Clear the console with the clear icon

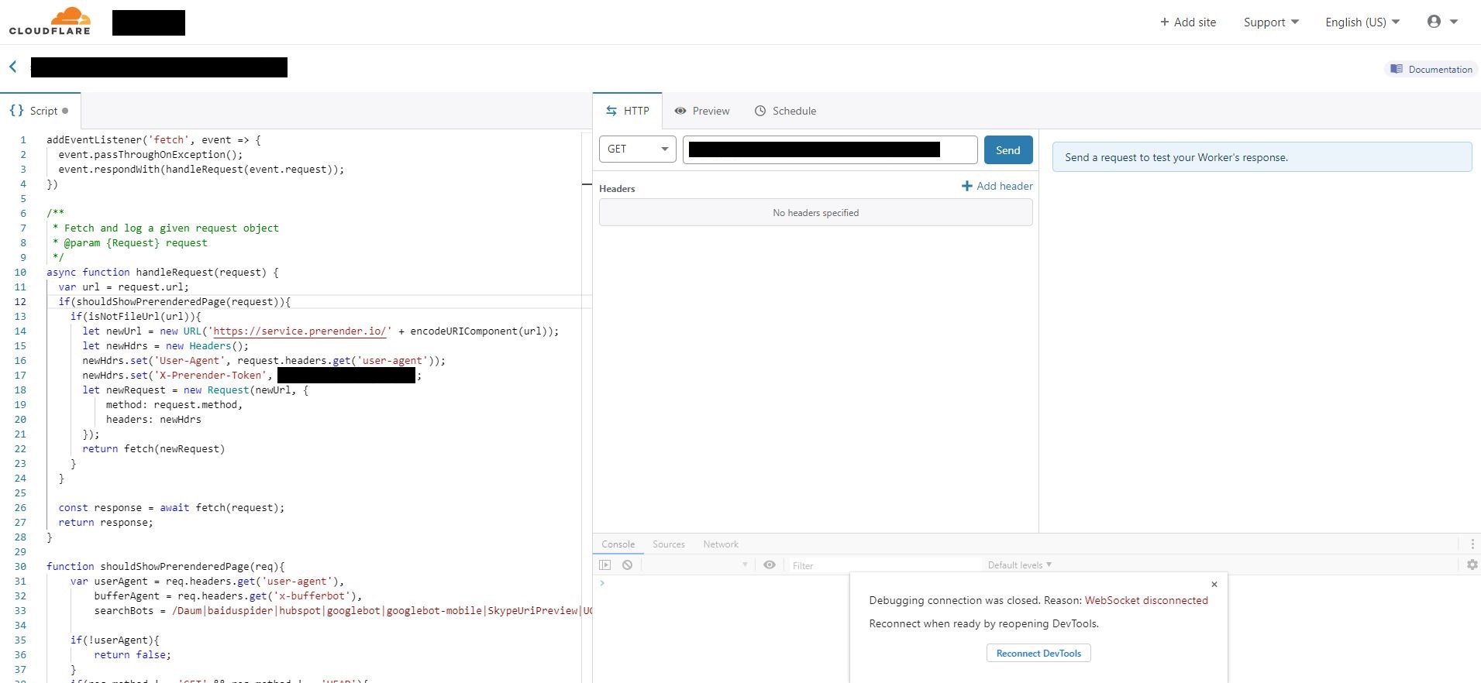(x=627, y=565)
